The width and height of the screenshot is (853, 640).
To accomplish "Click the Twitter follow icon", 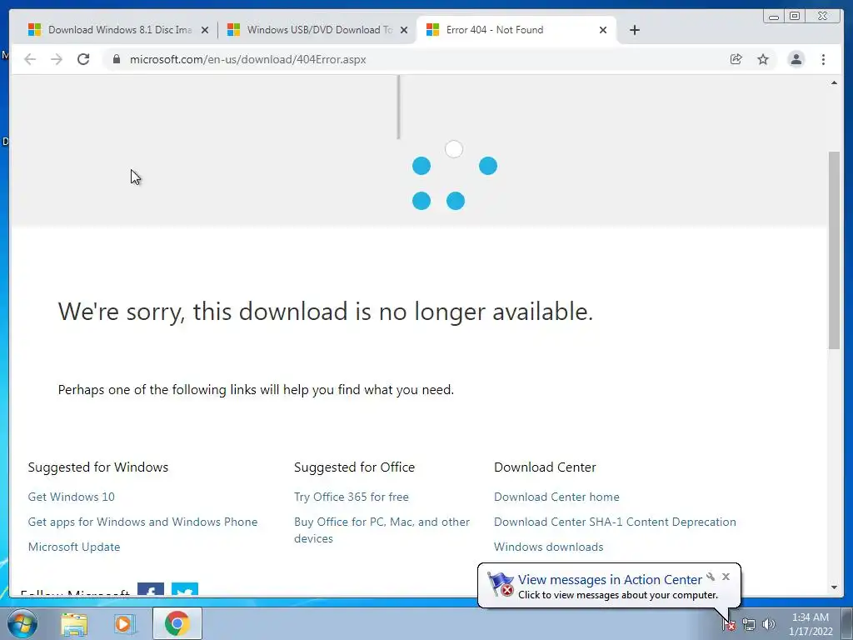I will coord(185,589).
